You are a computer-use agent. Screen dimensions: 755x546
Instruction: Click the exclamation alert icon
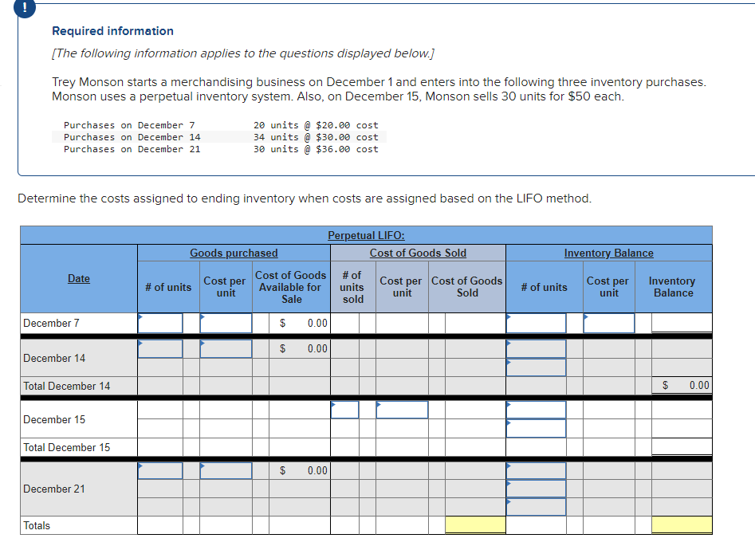24,8
